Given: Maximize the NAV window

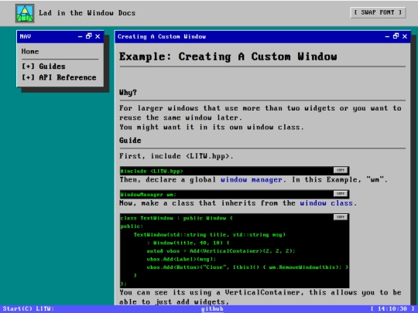Looking at the screenshot, I should [x=89, y=36].
